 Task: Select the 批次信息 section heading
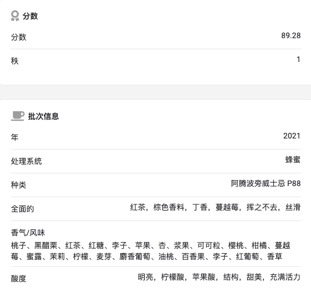(43, 116)
